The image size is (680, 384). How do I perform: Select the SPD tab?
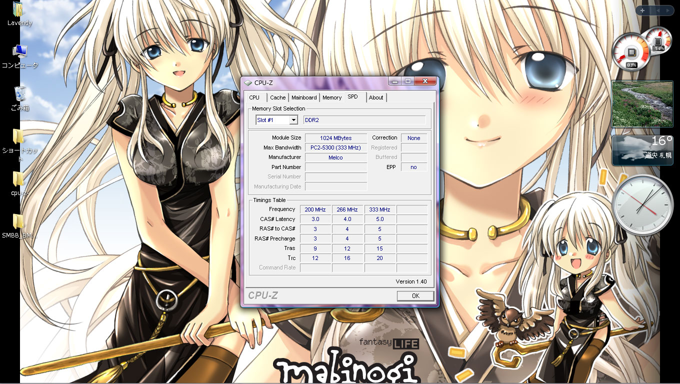(x=353, y=97)
